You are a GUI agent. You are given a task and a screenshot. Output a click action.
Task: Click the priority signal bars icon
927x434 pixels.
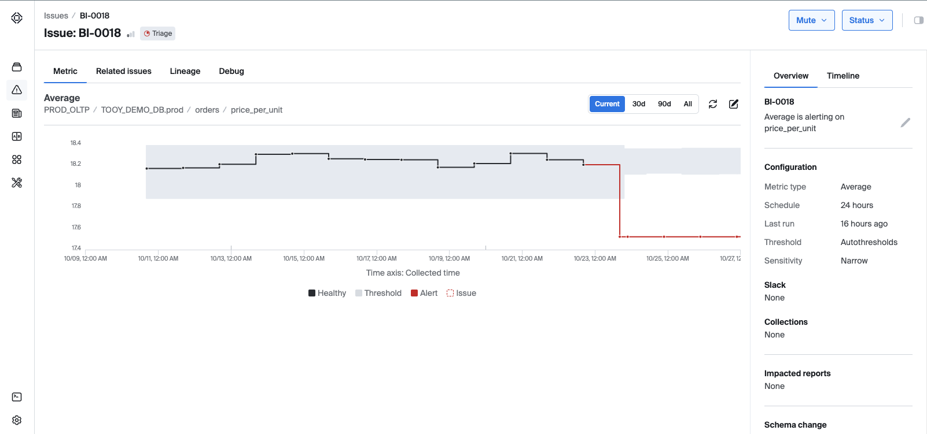131,34
